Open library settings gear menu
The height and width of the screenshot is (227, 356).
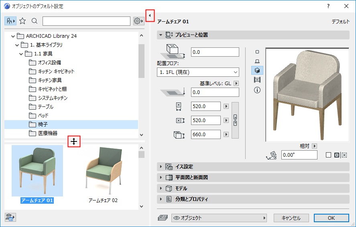pos(138,21)
